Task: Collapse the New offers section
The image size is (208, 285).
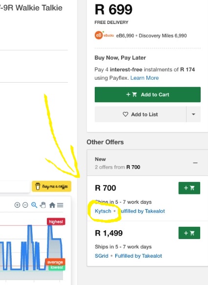Action: (x=195, y=163)
